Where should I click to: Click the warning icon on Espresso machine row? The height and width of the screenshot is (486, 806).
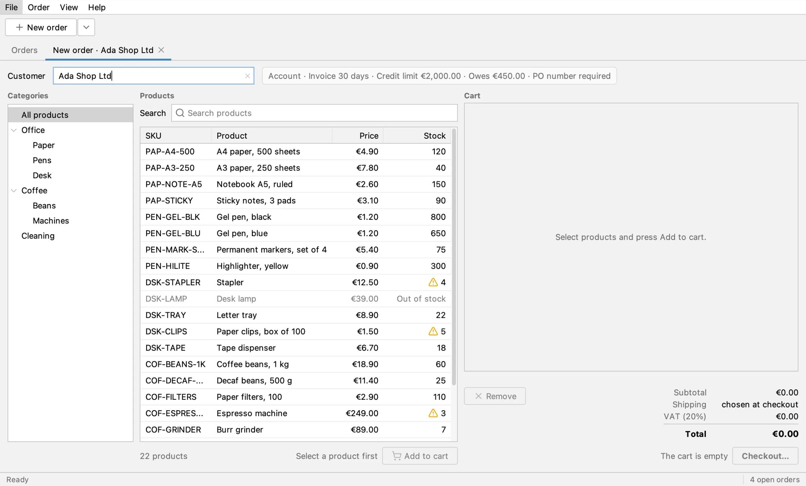click(433, 413)
